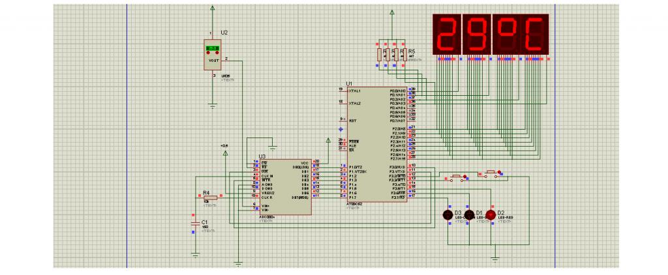Image resolution: width=668 pixels, height=275 pixels.
Task: Click the ground symbol at bottom below U3 wires
Action: click(x=238, y=263)
